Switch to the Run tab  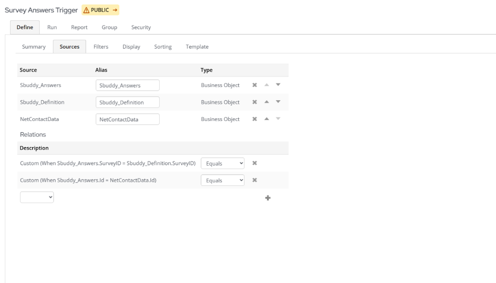52,27
